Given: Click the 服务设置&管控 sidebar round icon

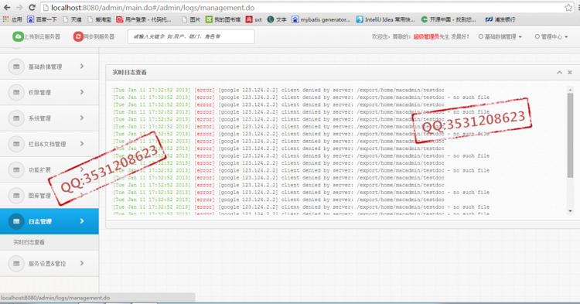Looking at the screenshot, I should pyautogui.click(x=16, y=264).
